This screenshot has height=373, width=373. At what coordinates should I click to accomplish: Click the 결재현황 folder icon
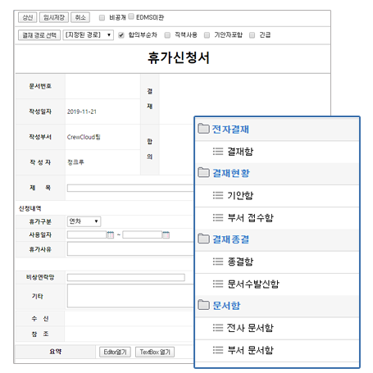point(203,172)
